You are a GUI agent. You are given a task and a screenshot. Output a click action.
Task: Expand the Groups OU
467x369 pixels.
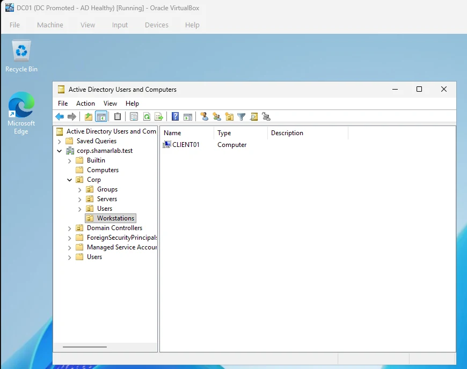(79, 189)
